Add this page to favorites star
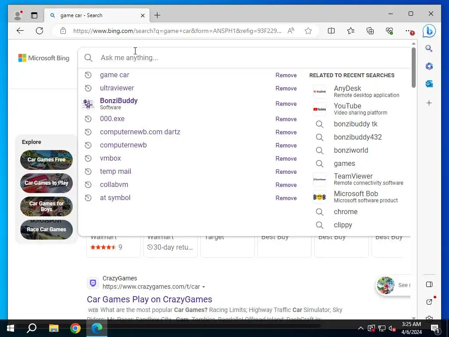This screenshot has width=449, height=337. pos(308,31)
